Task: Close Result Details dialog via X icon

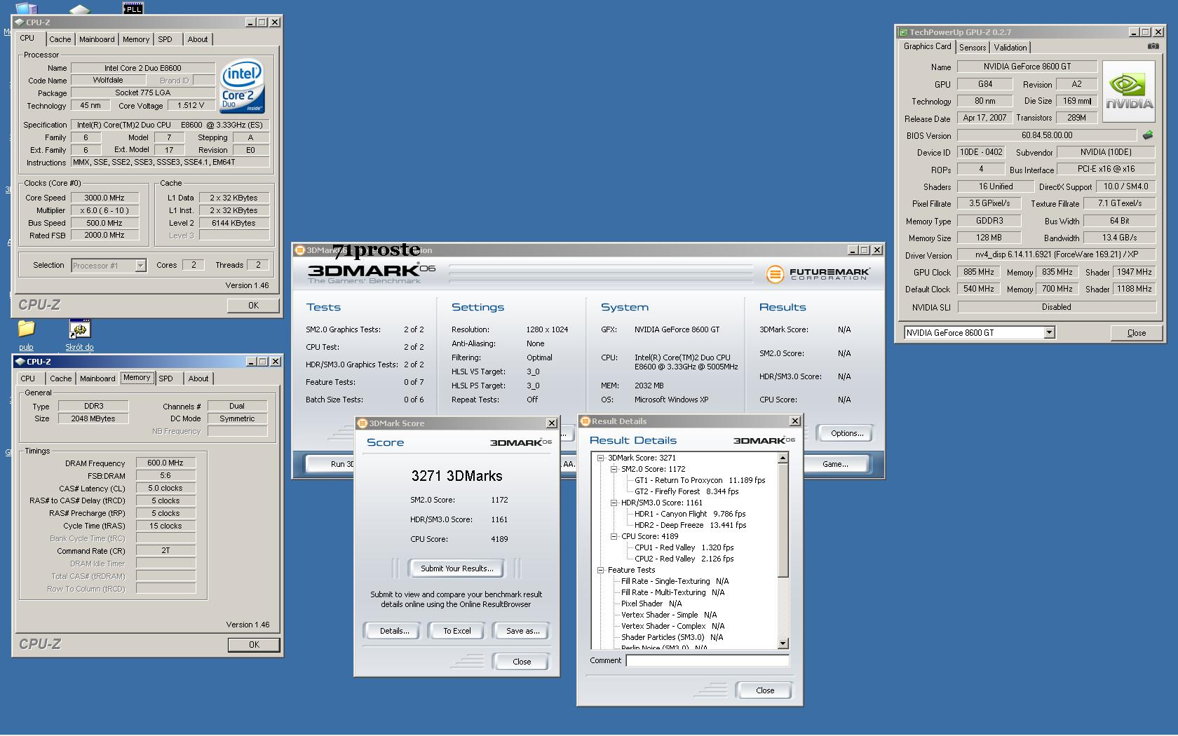Action: [x=794, y=421]
